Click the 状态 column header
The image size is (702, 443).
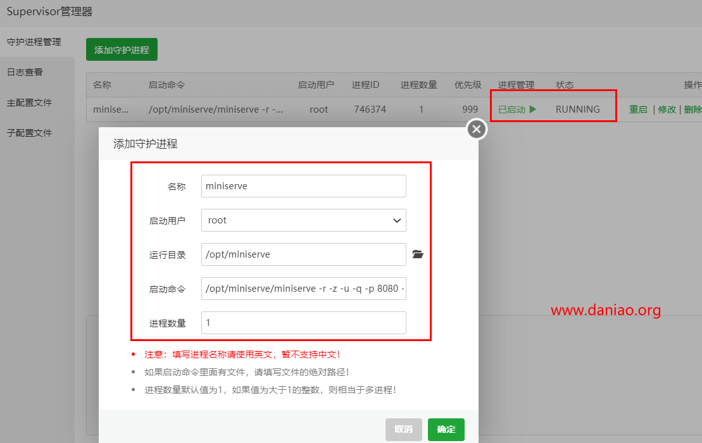point(565,85)
